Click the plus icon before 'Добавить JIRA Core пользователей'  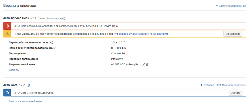[x=201, y=85]
